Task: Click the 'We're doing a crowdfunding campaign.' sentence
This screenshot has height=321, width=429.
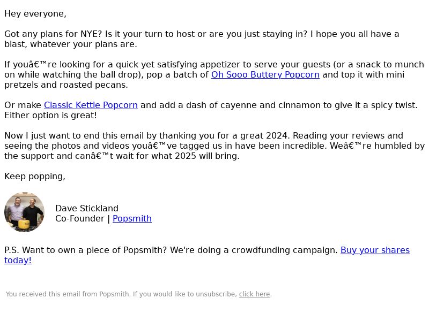Action: [254, 250]
